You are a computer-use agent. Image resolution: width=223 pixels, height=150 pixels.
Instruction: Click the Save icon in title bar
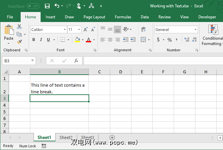click(47, 6)
